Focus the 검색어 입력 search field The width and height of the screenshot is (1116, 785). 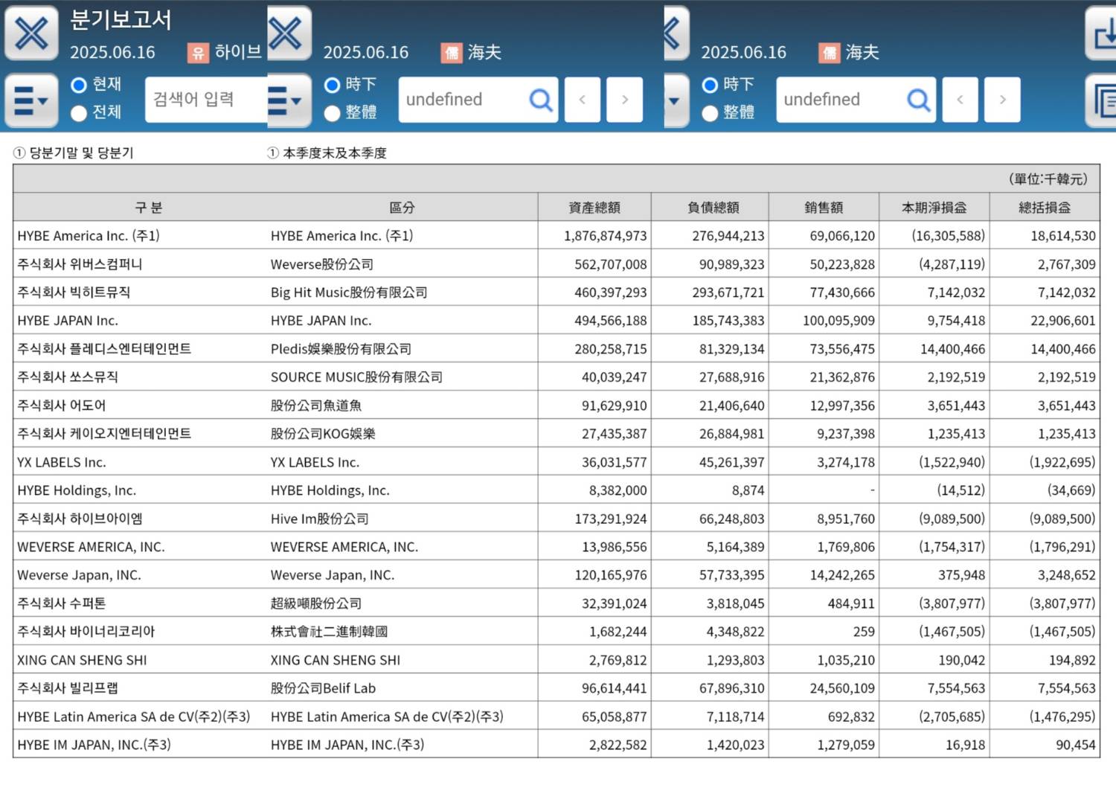206,99
